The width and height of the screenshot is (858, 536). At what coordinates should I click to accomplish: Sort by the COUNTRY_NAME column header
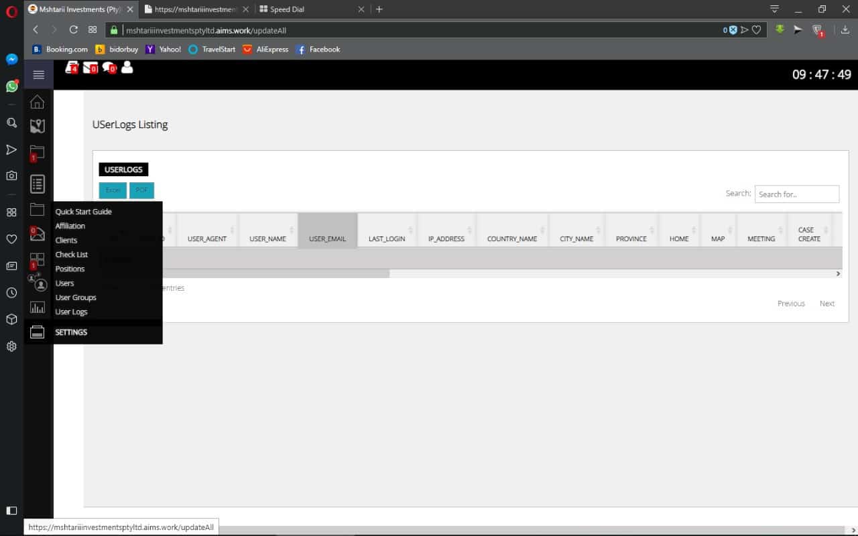tap(512, 230)
